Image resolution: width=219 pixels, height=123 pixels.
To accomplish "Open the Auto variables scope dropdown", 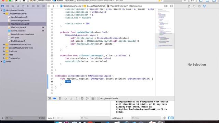I will point(51,118).
